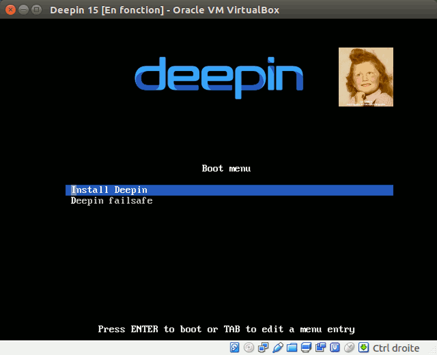Image resolution: width=437 pixels, height=355 pixels.
Task: Open the shared folders status icon
Action: 292,347
